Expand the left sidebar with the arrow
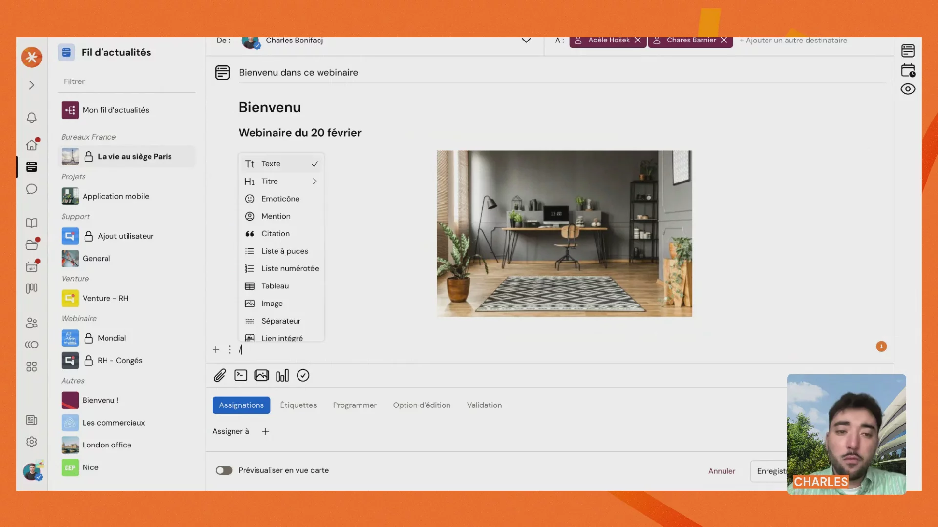 click(32, 85)
